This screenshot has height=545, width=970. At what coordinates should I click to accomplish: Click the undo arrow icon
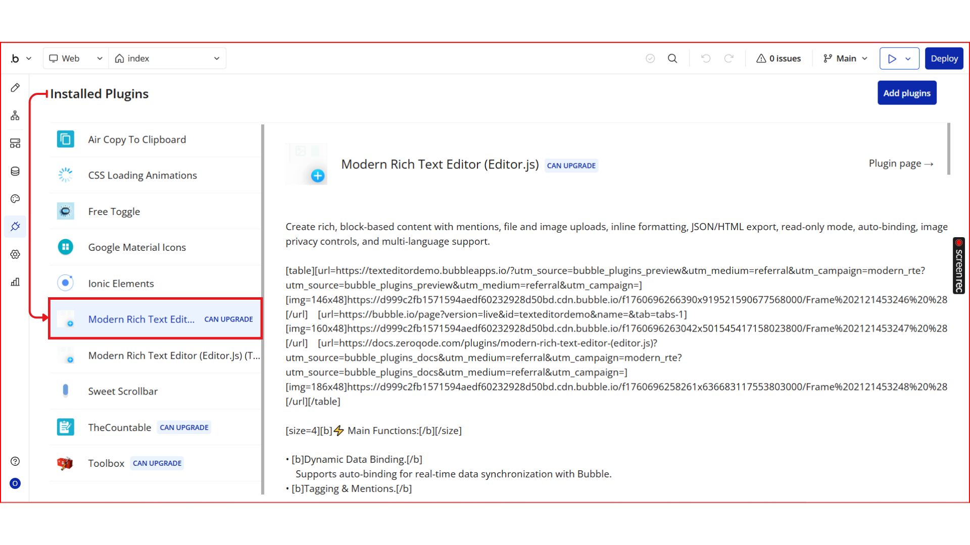(x=706, y=59)
